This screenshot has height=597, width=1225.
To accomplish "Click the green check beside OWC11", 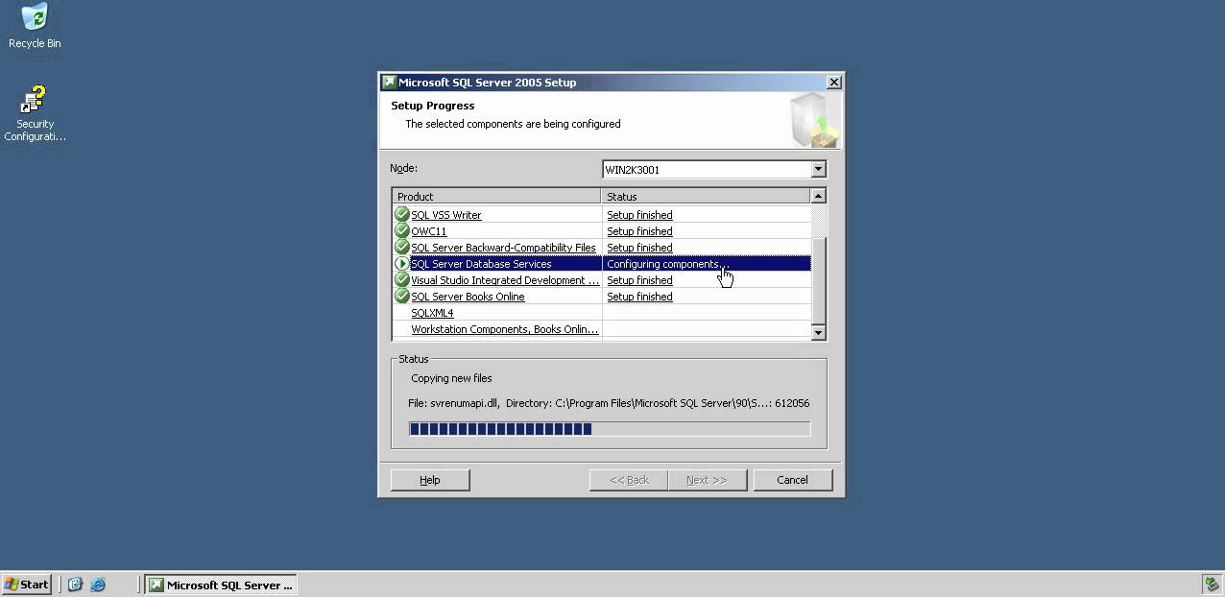I will click(x=402, y=231).
